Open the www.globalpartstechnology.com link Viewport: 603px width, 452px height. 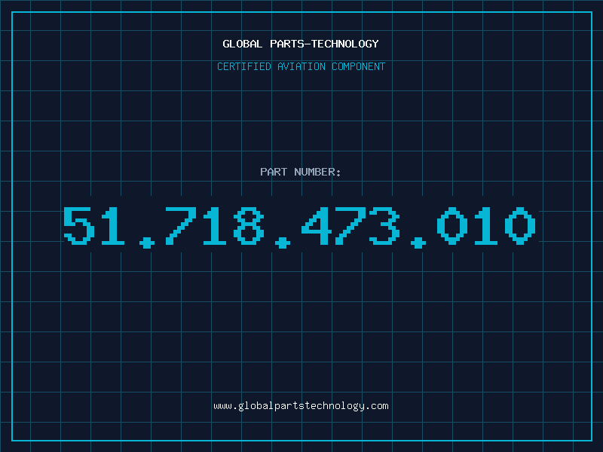coord(301,406)
